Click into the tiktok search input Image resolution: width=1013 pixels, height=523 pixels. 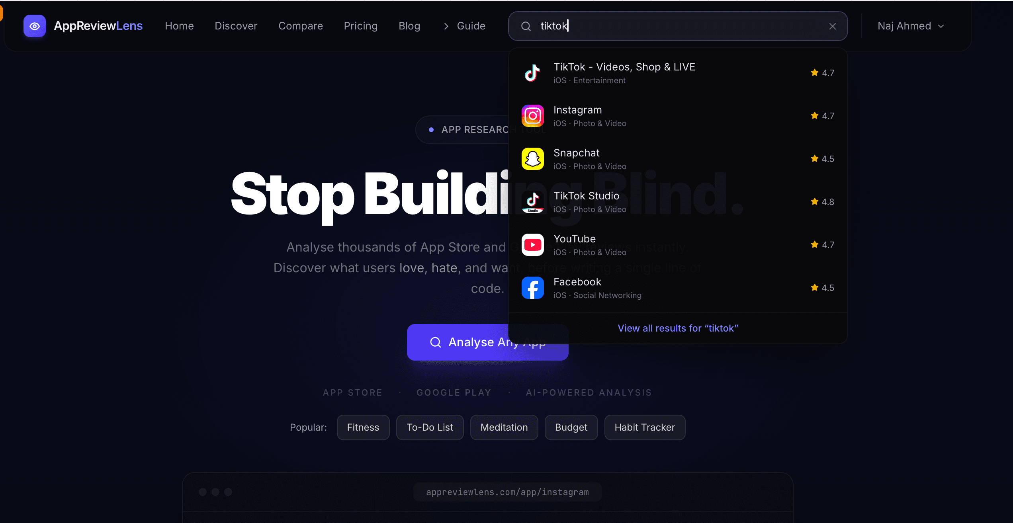(678, 26)
